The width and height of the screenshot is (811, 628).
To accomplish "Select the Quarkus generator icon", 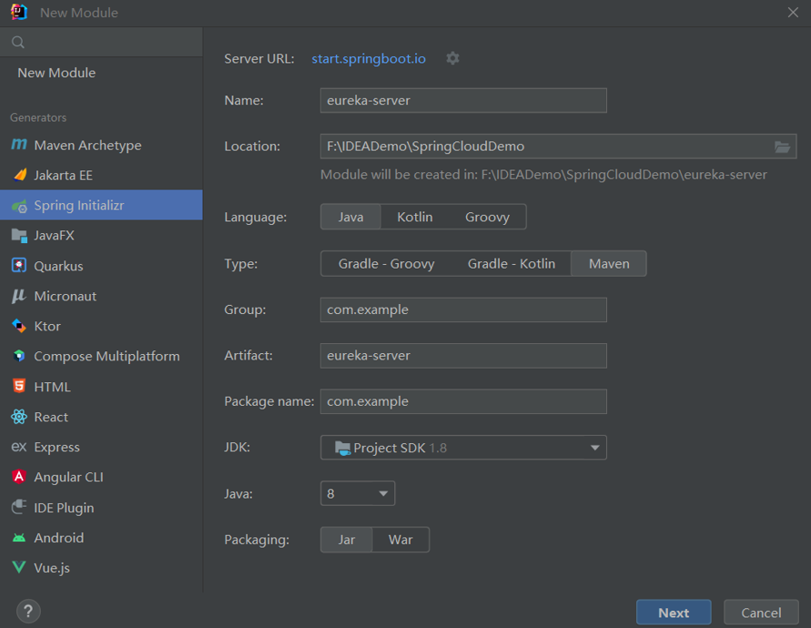I will (19, 266).
